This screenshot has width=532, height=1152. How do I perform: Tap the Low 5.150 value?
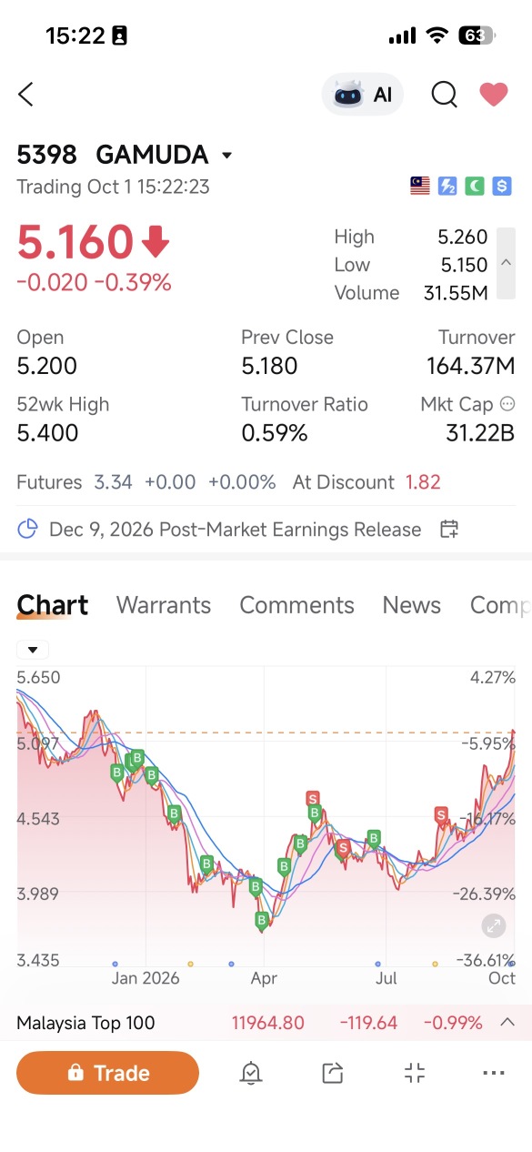pos(463,265)
